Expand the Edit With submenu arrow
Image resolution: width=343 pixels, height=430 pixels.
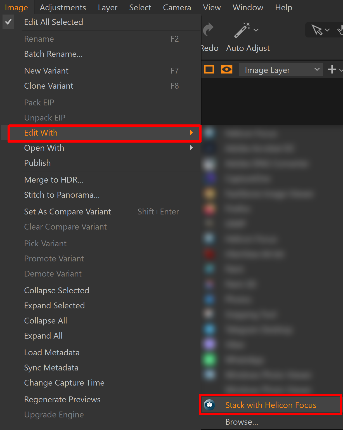(x=191, y=133)
